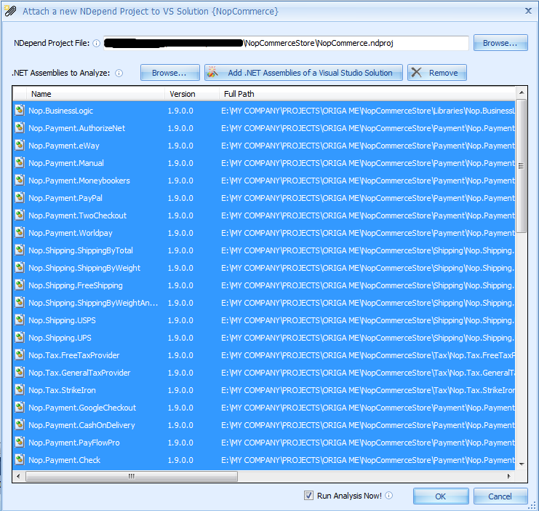This screenshot has height=511, width=539.
Task: Remove the selected assemblies
Action: click(x=437, y=73)
